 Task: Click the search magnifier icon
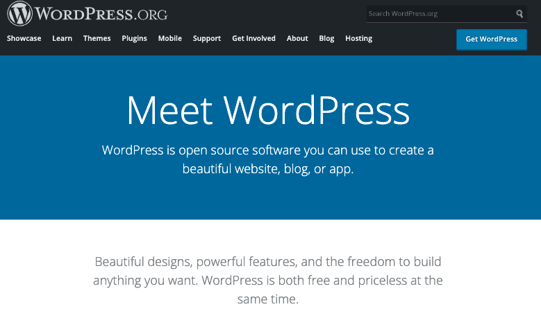(519, 14)
